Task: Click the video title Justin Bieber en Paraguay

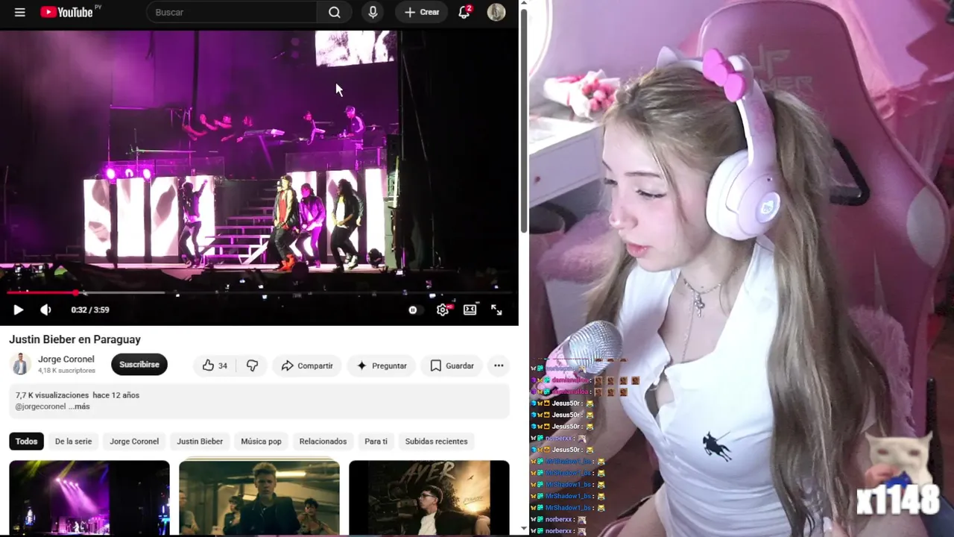Action: click(75, 339)
